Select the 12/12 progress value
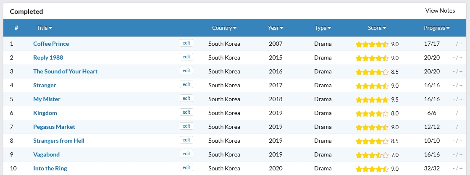 pos(432,127)
